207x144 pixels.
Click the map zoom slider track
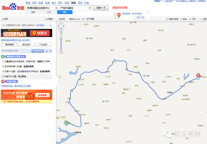pos(61,42)
